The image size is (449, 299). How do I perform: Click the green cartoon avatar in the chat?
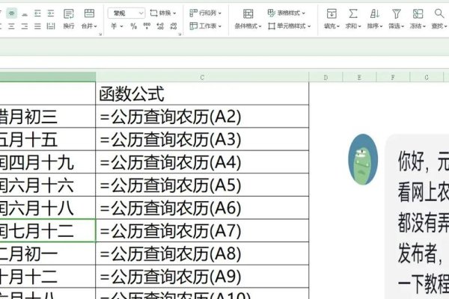click(363, 159)
